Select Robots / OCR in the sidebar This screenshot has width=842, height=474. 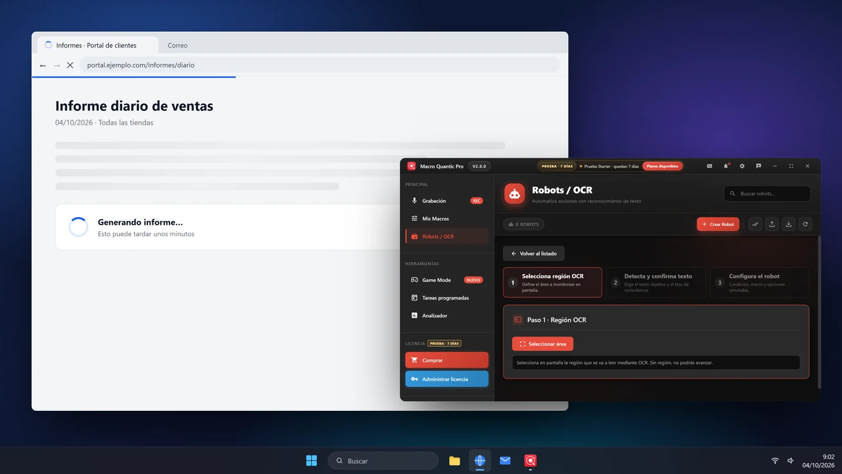pyautogui.click(x=447, y=236)
